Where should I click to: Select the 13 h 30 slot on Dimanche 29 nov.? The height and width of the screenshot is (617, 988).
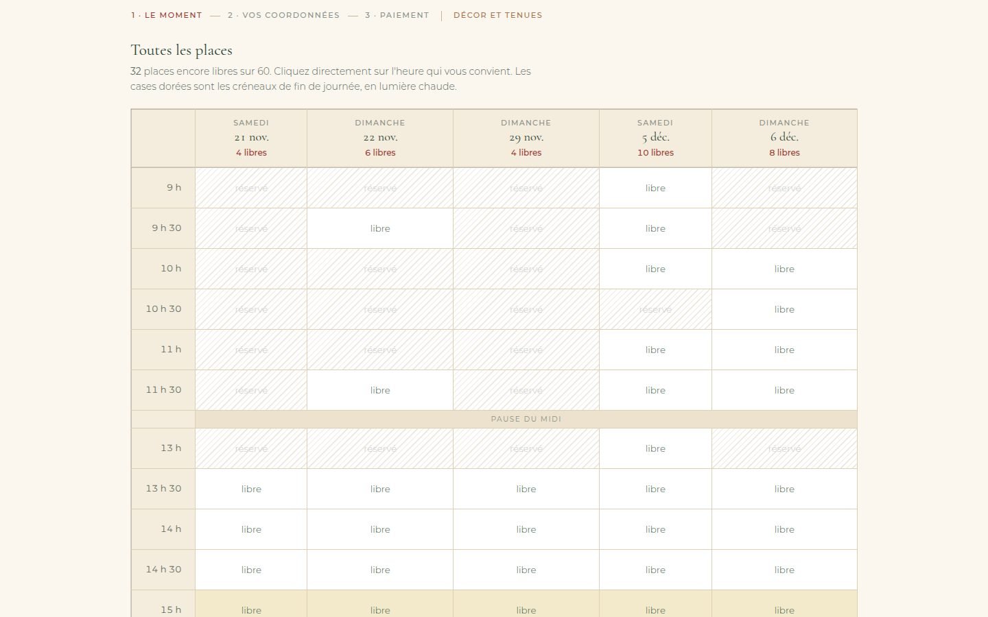point(526,489)
